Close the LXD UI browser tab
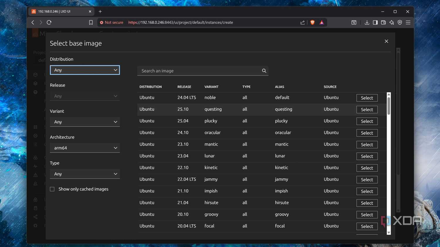This screenshot has height=247, width=440. click(x=90, y=11)
